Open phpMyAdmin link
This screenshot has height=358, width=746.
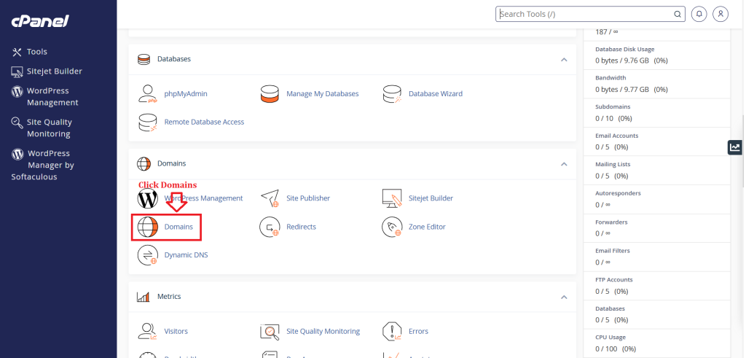click(186, 94)
